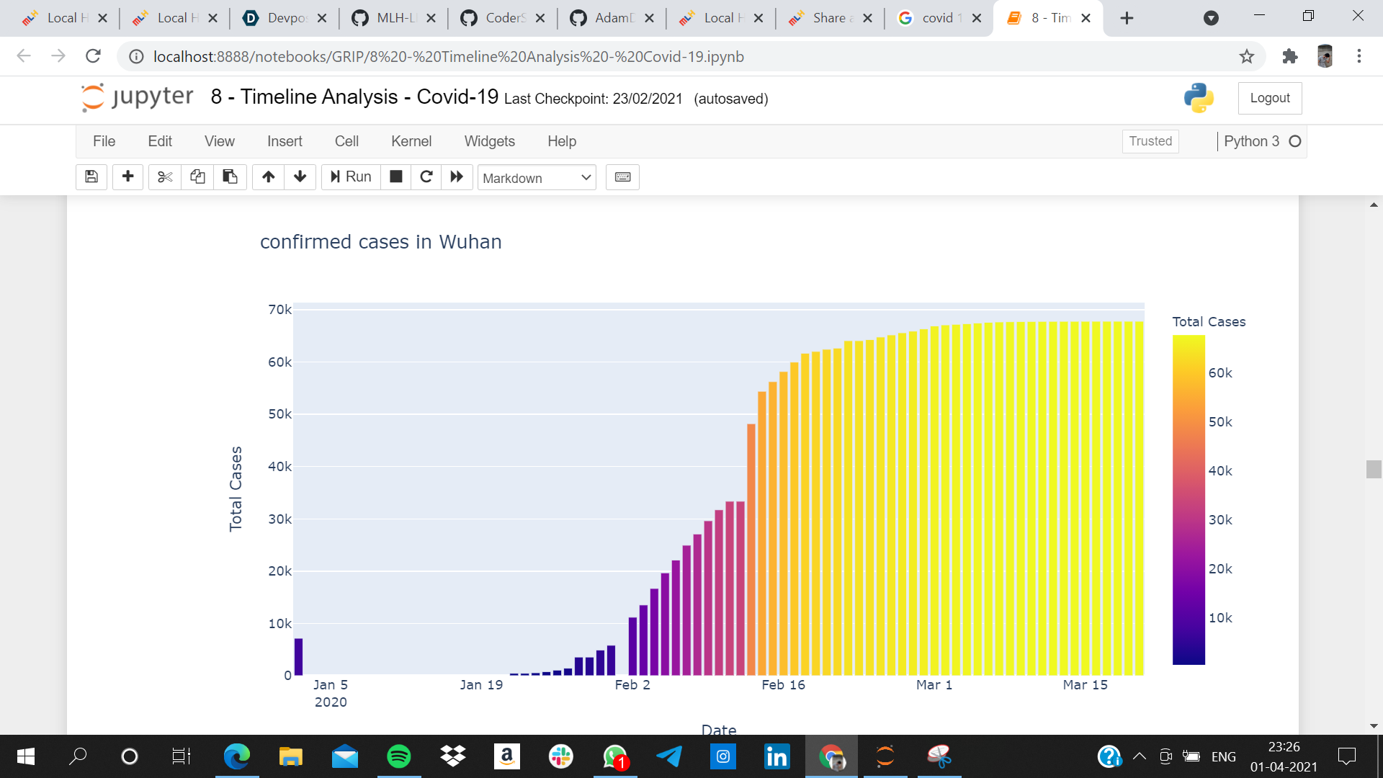The width and height of the screenshot is (1383, 778).
Task: Open the command palette keyboard icon
Action: [x=622, y=177]
